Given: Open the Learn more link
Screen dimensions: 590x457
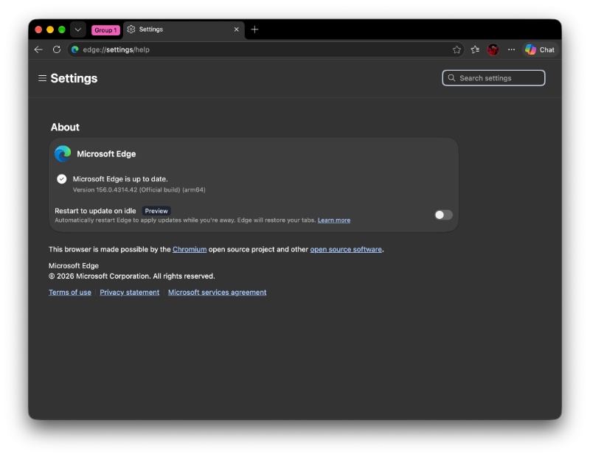Looking at the screenshot, I should coord(334,220).
